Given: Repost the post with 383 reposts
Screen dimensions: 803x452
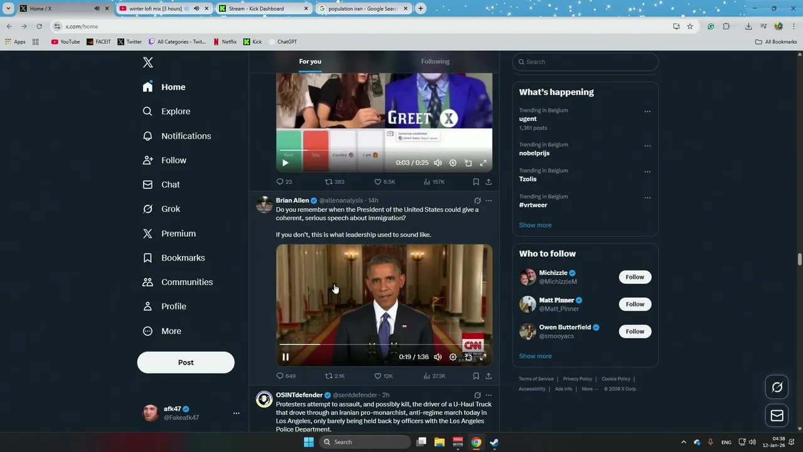Looking at the screenshot, I should [334, 181].
